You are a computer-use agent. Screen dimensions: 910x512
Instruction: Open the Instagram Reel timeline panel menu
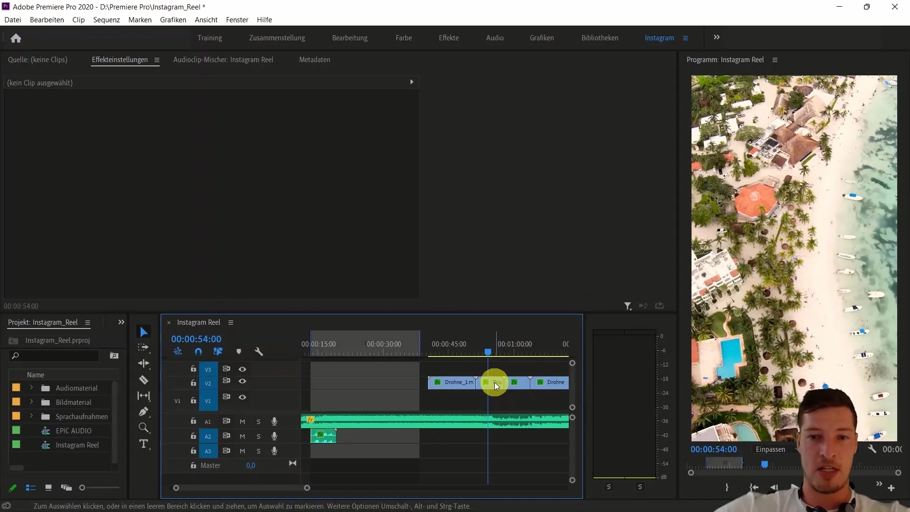coord(231,322)
